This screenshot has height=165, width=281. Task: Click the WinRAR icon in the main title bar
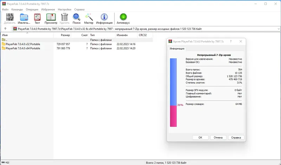4,4
